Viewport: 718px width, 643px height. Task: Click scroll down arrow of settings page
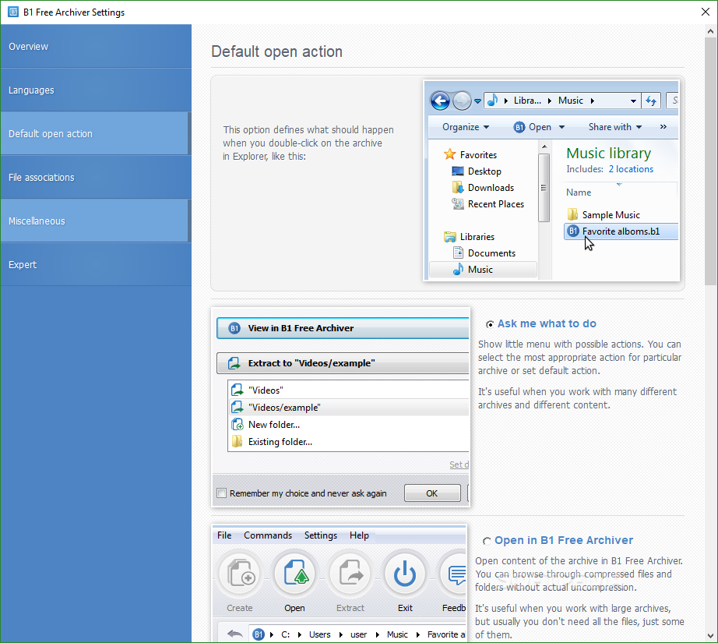click(x=710, y=636)
